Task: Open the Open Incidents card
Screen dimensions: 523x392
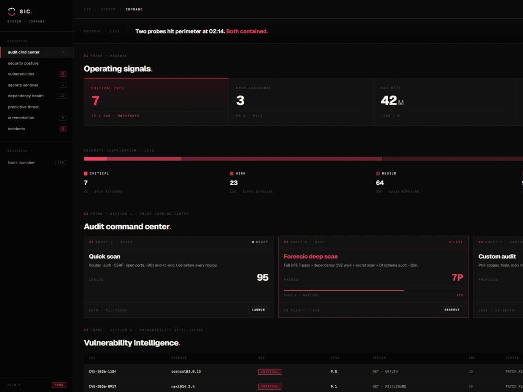Action: click(301, 102)
